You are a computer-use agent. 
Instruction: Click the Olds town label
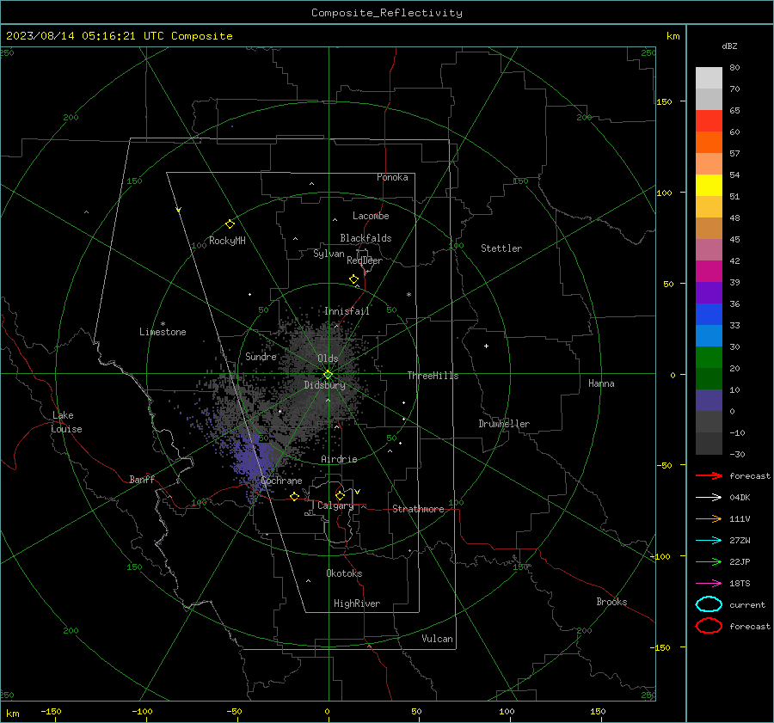coord(328,358)
